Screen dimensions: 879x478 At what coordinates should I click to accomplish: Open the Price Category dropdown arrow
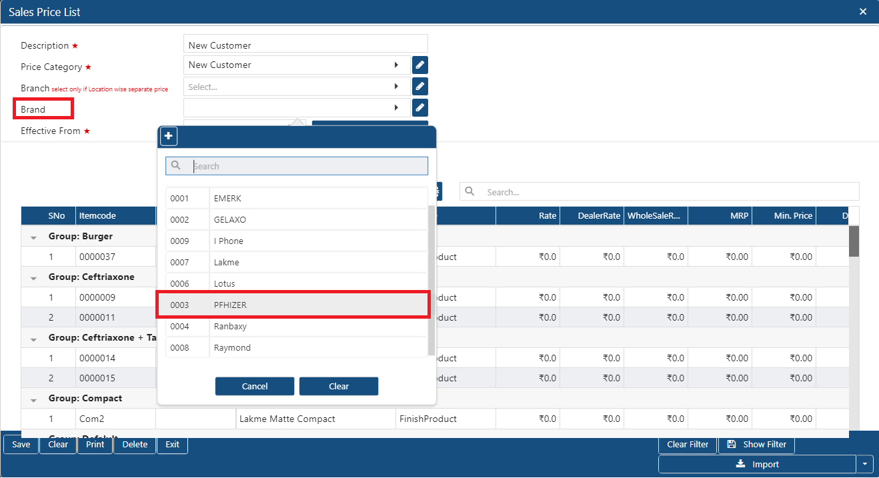pos(397,65)
